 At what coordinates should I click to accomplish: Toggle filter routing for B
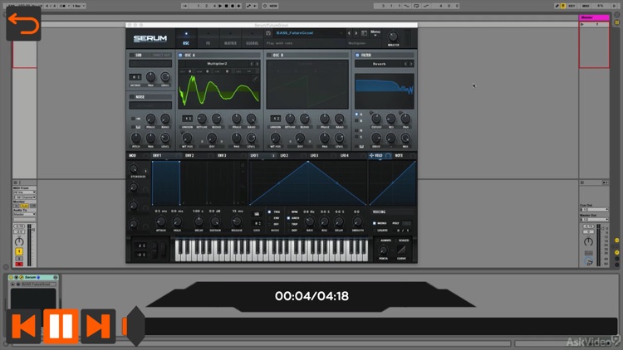coord(356,120)
